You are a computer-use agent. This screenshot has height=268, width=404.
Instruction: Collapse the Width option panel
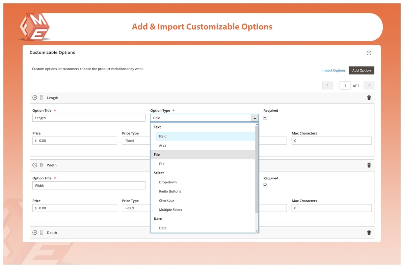(x=35, y=165)
